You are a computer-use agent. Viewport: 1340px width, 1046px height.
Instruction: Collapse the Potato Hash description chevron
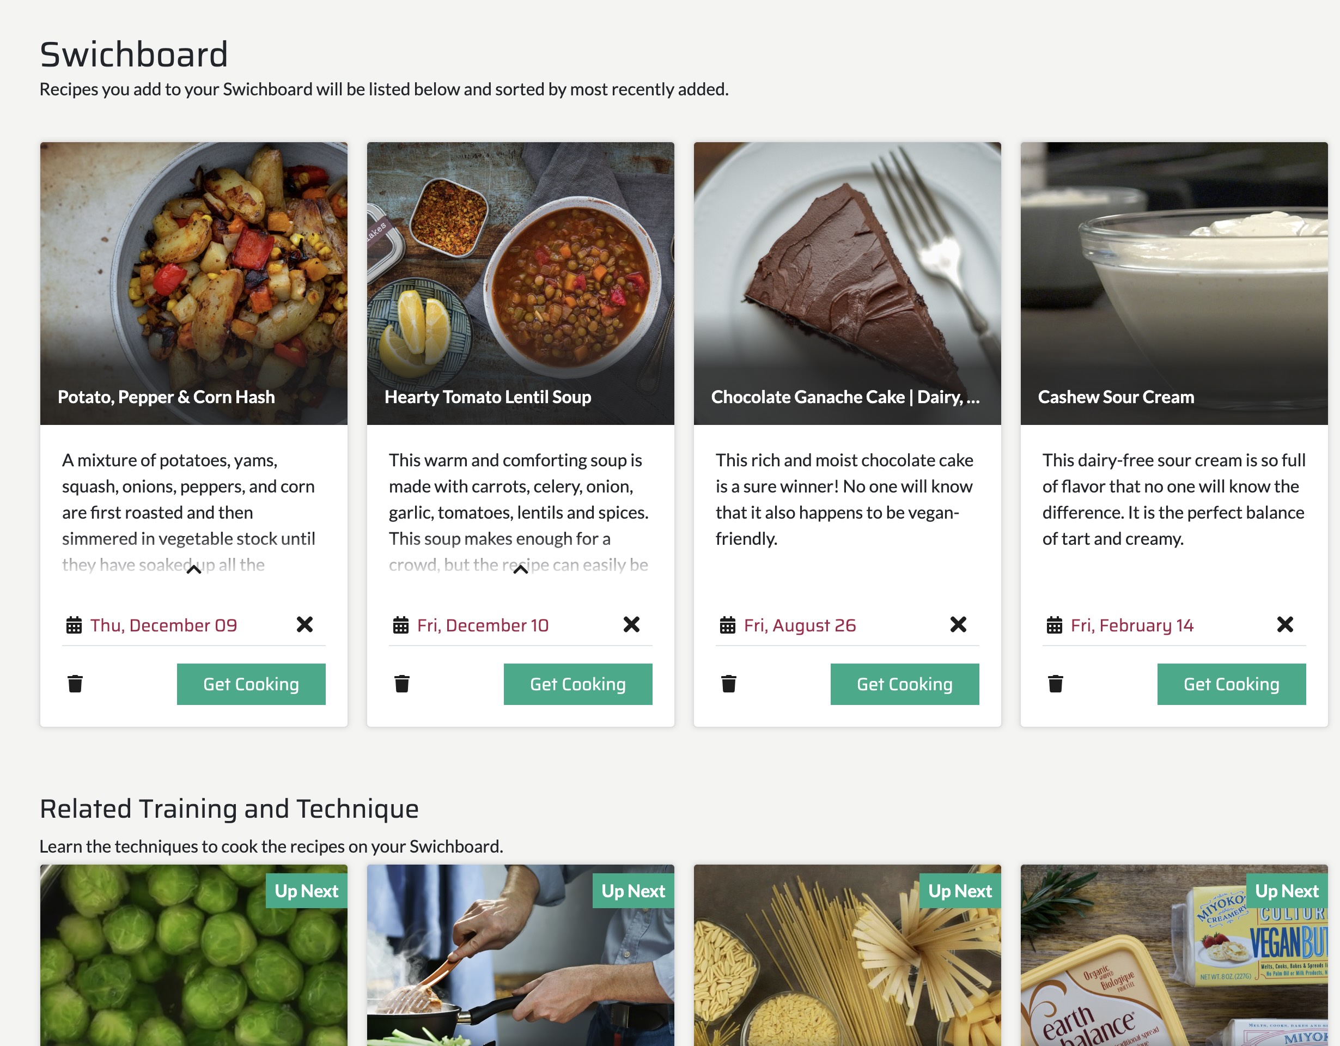tap(194, 570)
